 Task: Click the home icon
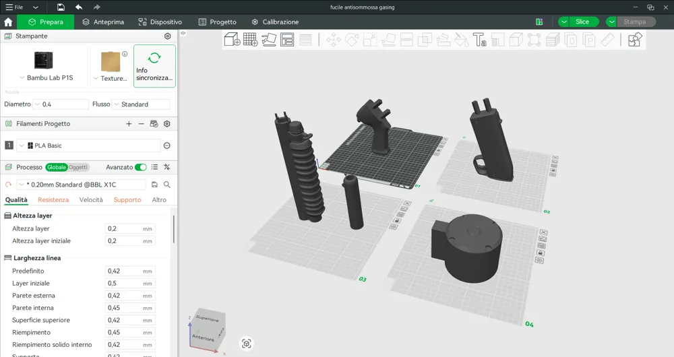tap(8, 22)
